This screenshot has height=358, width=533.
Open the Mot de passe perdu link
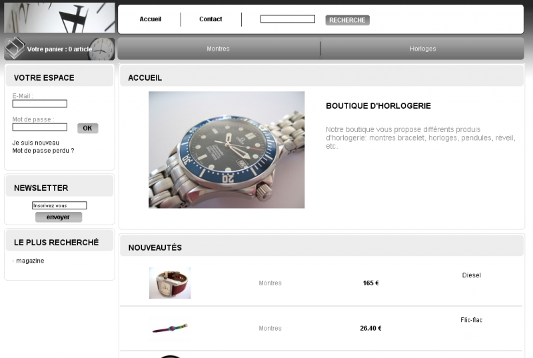(43, 151)
